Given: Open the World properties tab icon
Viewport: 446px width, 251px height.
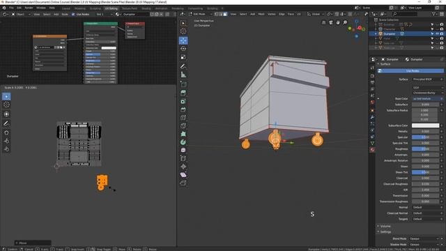Looking at the screenshot, I should coord(372,102).
